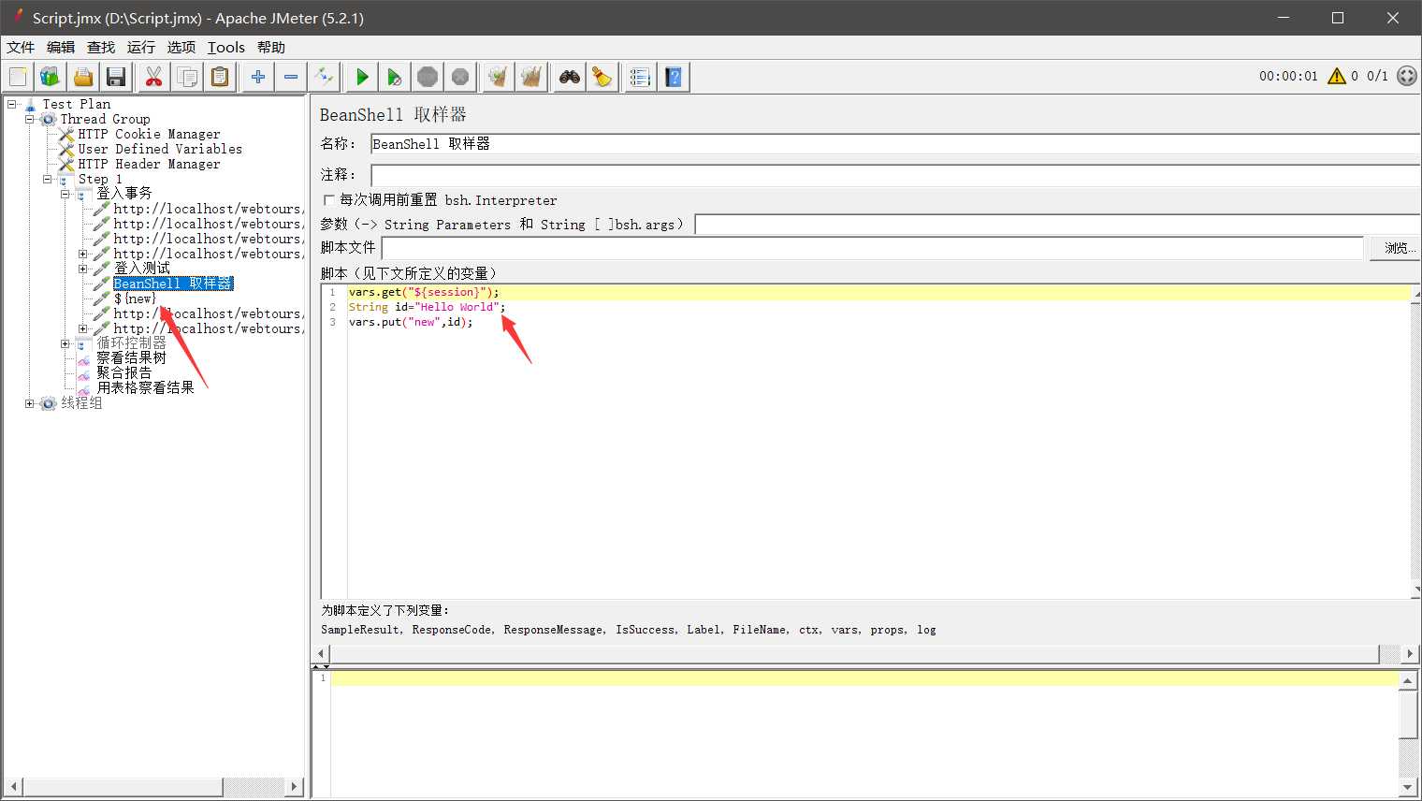Paste element using clipboard toolbar icon
The width and height of the screenshot is (1422, 801).
[220, 77]
